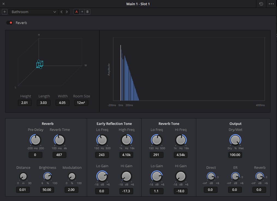This screenshot has height=201, width=277.
Task: Click the Distance value field 0.01
Action: pyautogui.click(x=23, y=190)
